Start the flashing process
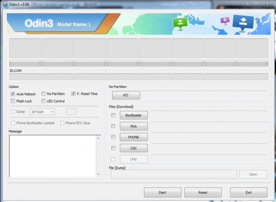This screenshot has width=276, height=202. (x=163, y=192)
